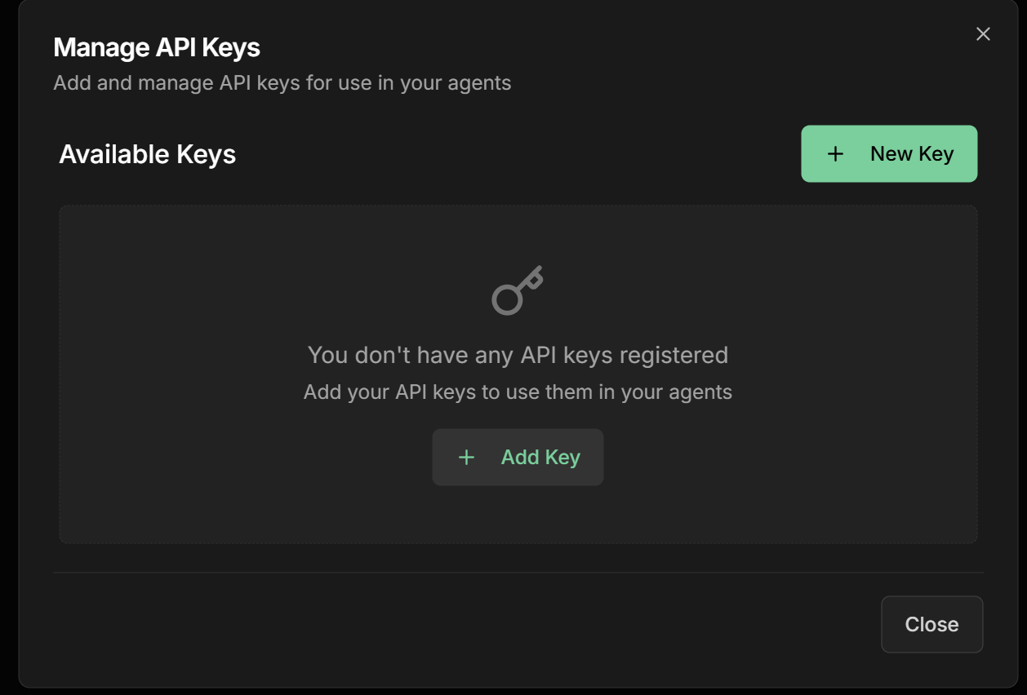Click the text saying no API keys registered
Viewport: 1027px width, 695px height.
(518, 355)
